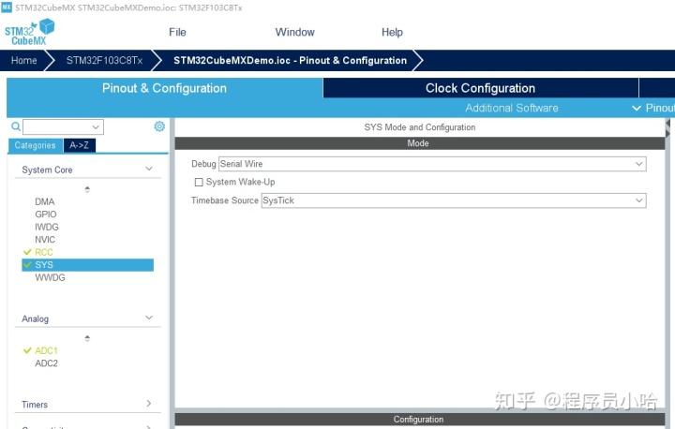Select RCC in System Core

(x=44, y=252)
